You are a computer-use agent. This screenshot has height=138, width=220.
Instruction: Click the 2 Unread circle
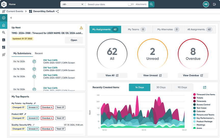pos(153,54)
